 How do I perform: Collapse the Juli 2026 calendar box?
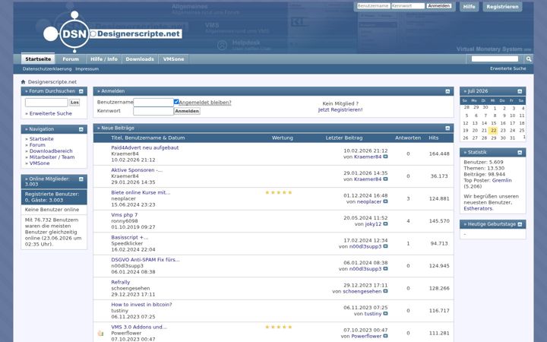click(520, 91)
